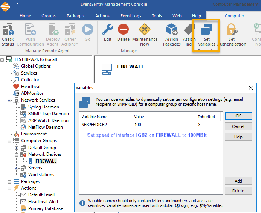261x213 pixels.
Task: Click Cancel in the Variables dialog
Action: 238,126
